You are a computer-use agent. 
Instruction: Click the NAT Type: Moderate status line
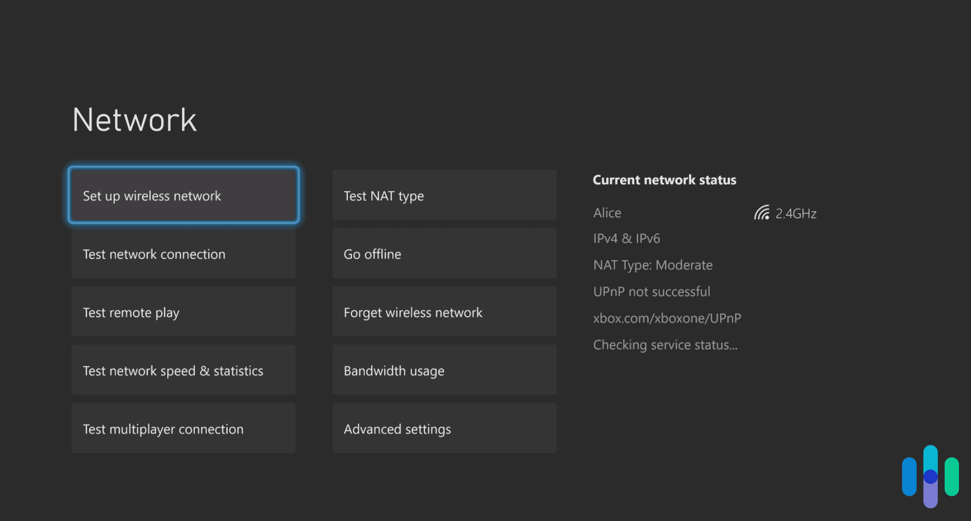click(653, 265)
